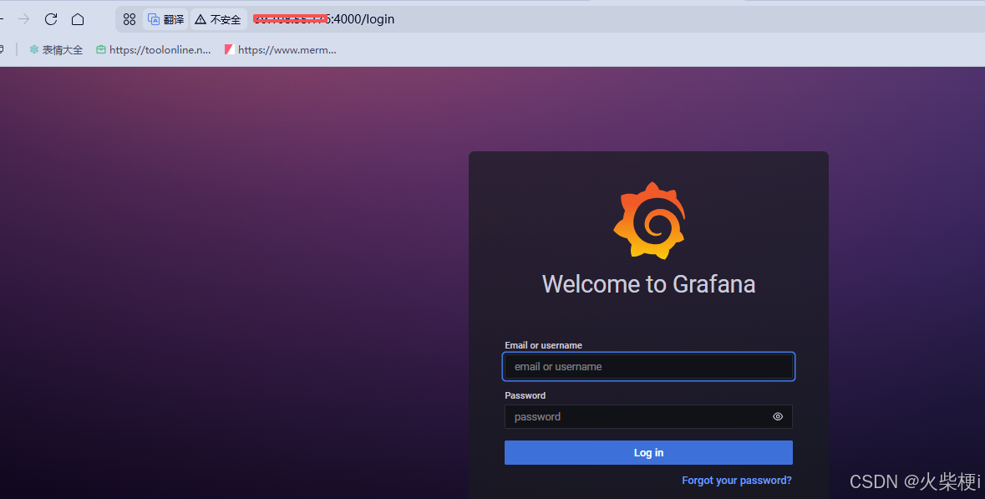Click the Password label text
This screenshot has width=985, height=499.
[x=526, y=395]
